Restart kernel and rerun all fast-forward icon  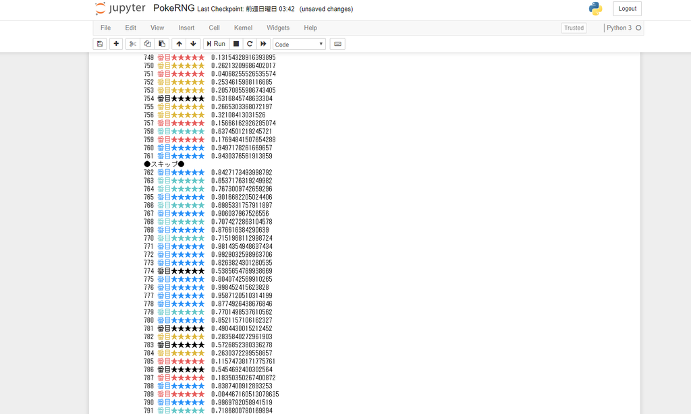point(264,44)
